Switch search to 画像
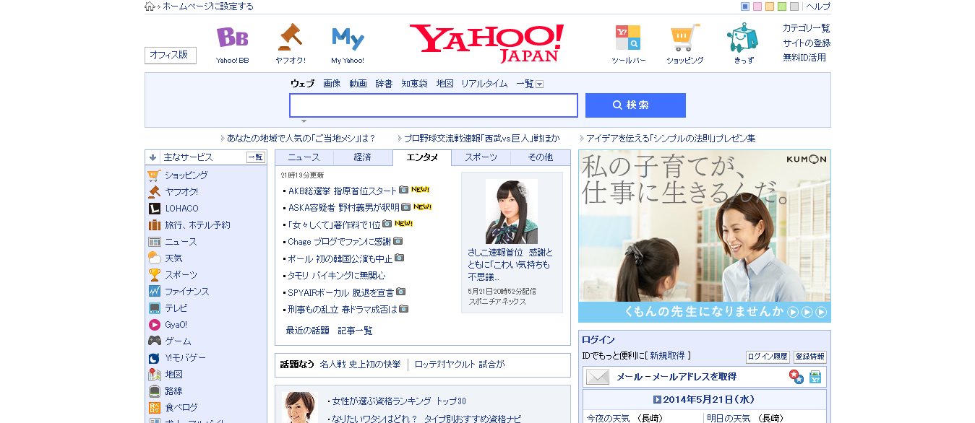 (x=332, y=84)
